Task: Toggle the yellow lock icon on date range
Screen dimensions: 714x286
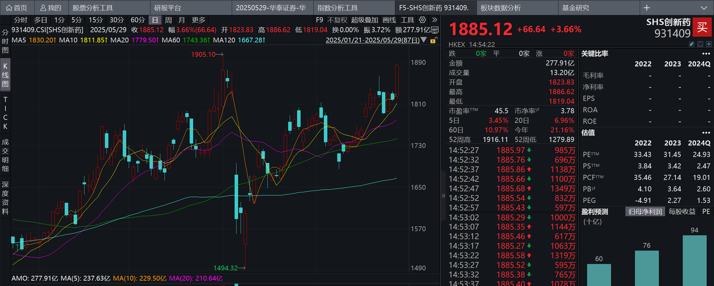Action: click(x=433, y=40)
